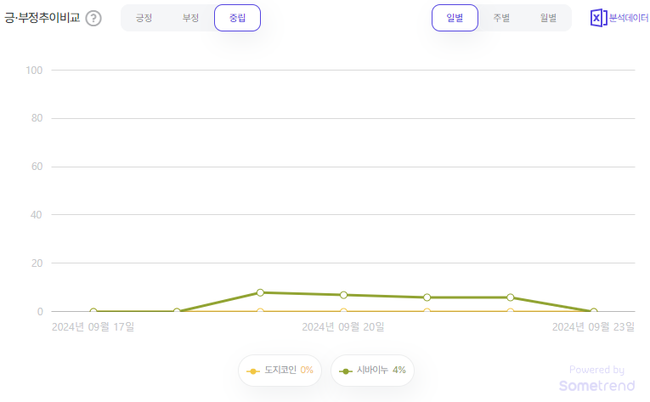Click the 시바이누 point on 09월 20일

(343, 295)
